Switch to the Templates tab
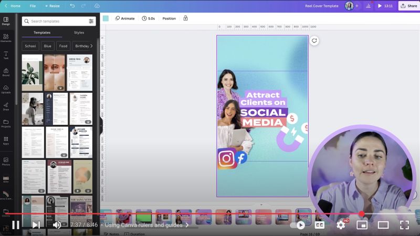Image resolution: width=420 pixels, height=236 pixels. click(42, 33)
